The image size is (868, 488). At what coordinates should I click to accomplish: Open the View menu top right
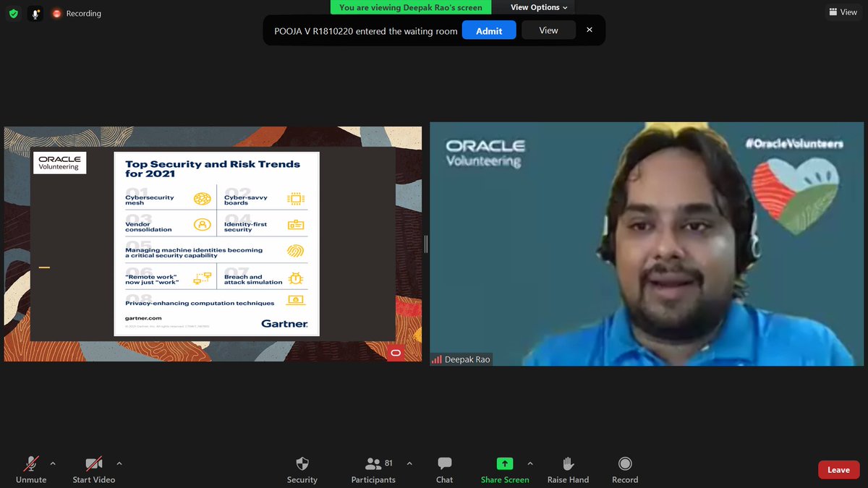[842, 12]
